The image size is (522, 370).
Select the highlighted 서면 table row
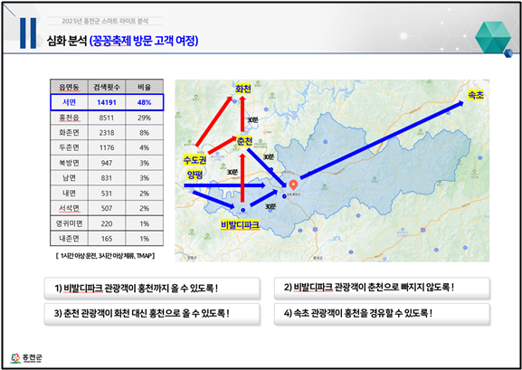[x=107, y=102]
